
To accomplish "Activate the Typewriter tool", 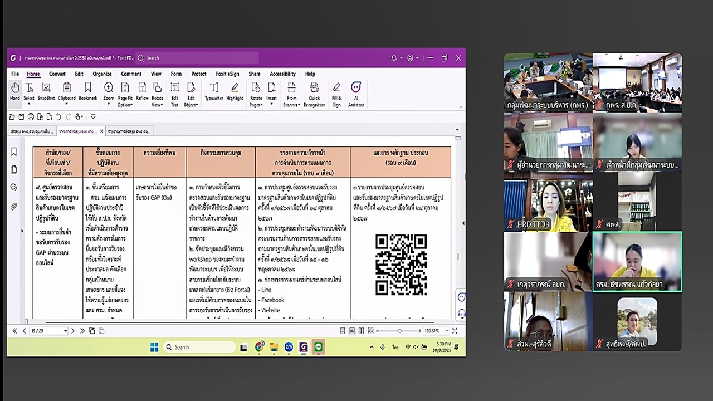I will (x=214, y=92).
